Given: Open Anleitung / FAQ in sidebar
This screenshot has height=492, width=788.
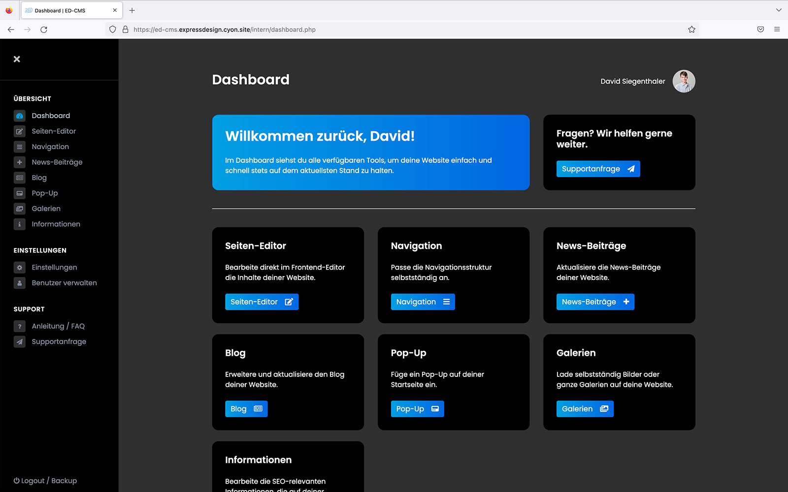Looking at the screenshot, I should [58, 326].
